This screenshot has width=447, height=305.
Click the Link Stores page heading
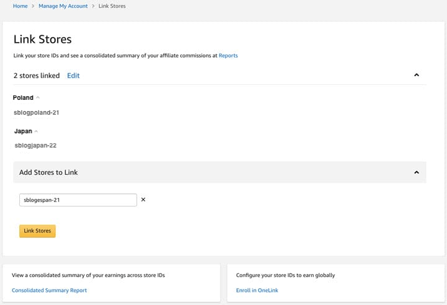point(42,39)
